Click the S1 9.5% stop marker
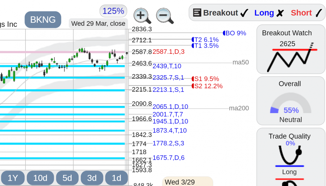This screenshot has width=326, height=186. [x=205, y=79]
